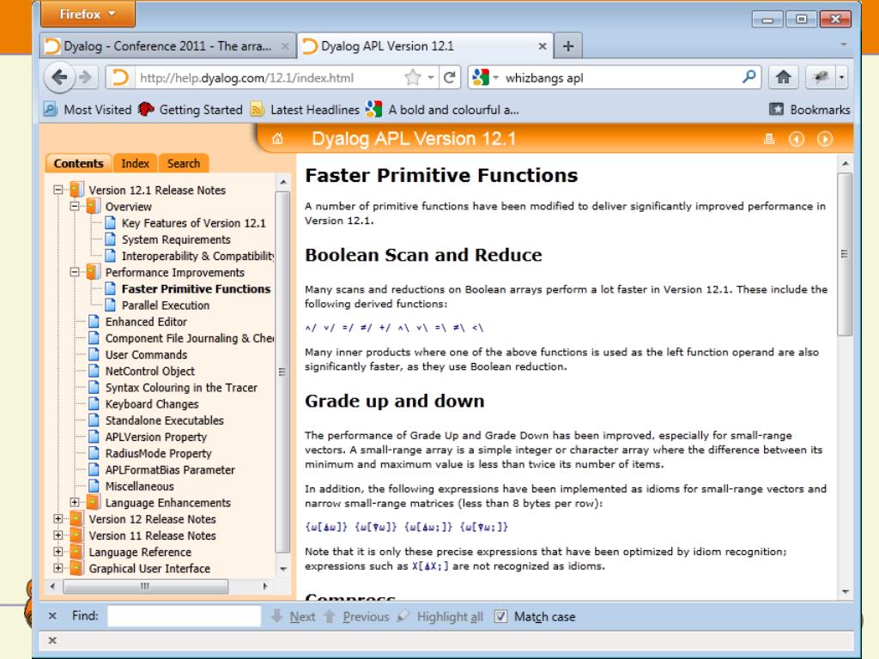Toggle Highlight all in Find bar
This screenshot has width=879, height=659.
click(x=440, y=616)
